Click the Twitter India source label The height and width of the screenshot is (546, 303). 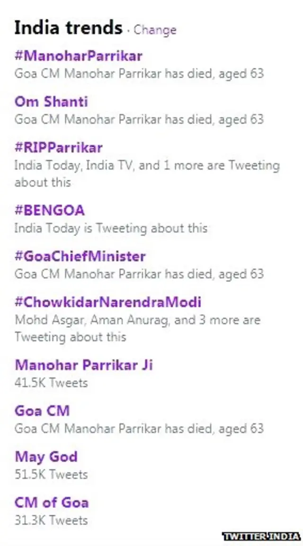[x=262, y=536]
